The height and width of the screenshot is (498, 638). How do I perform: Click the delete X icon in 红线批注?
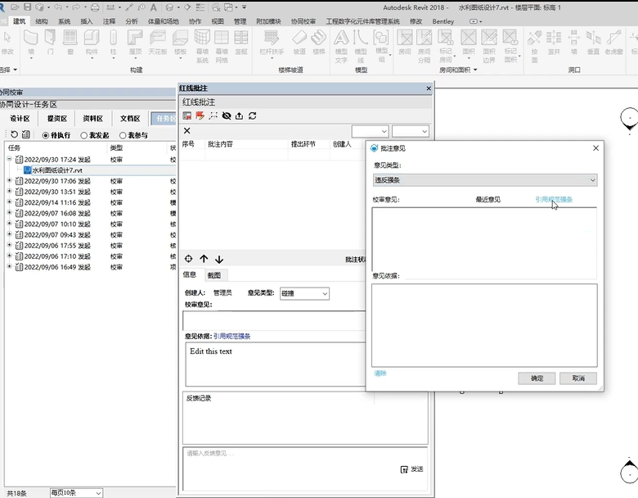tap(186, 131)
